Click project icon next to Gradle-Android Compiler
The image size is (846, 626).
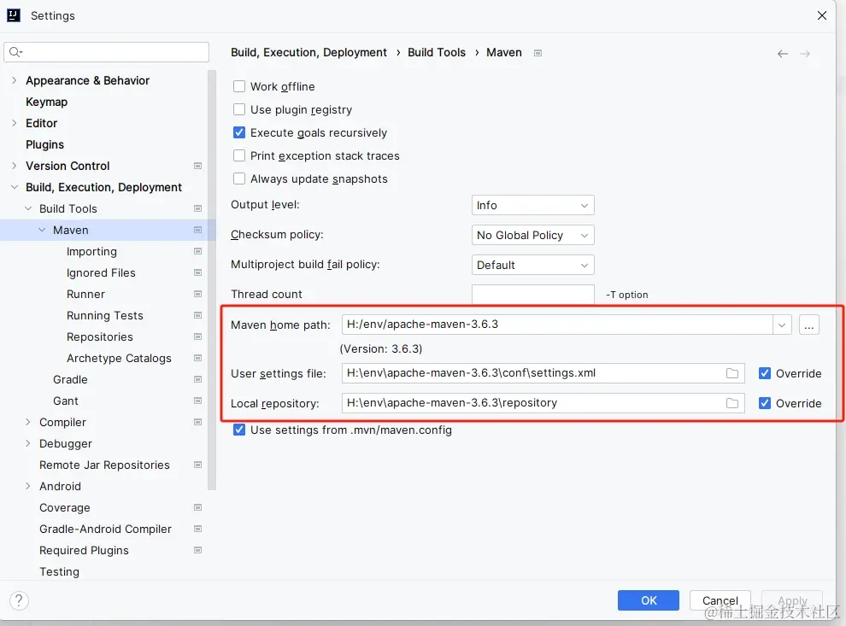[x=197, y=529]
